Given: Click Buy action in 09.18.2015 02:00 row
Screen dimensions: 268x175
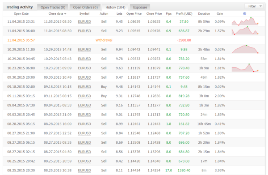Looking at the screenshot, I should tap(104, 87).
